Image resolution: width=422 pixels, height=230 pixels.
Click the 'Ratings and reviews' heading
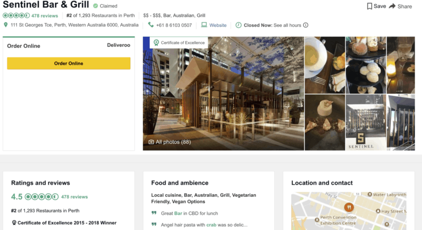click(41, 183)
